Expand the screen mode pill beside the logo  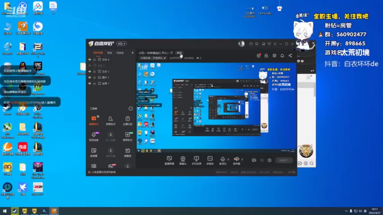122,43
